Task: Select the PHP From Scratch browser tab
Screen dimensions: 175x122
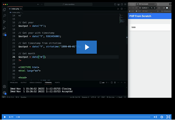Action: (x=146, y=4)
